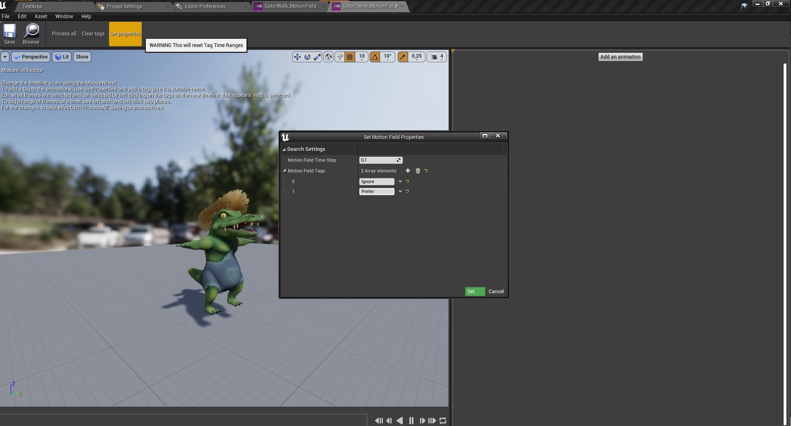Select the scale gizmo tool icon
Image resolution: width=791 pixels, height=426 pixels.
[x=317, y=57]
